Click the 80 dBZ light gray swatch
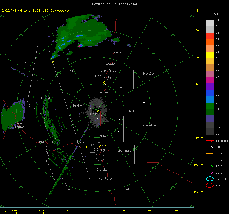Screen dimensions: 229x214 pyautogui.click(x=210, y=23)
